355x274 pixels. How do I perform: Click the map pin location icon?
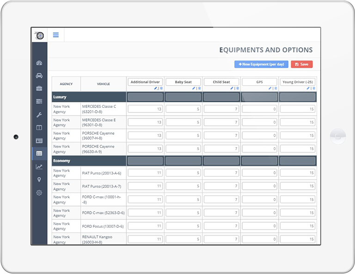tap(39, 180)
